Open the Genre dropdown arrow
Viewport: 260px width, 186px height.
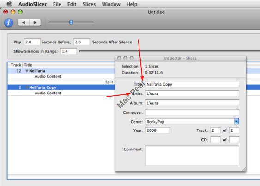236,122
